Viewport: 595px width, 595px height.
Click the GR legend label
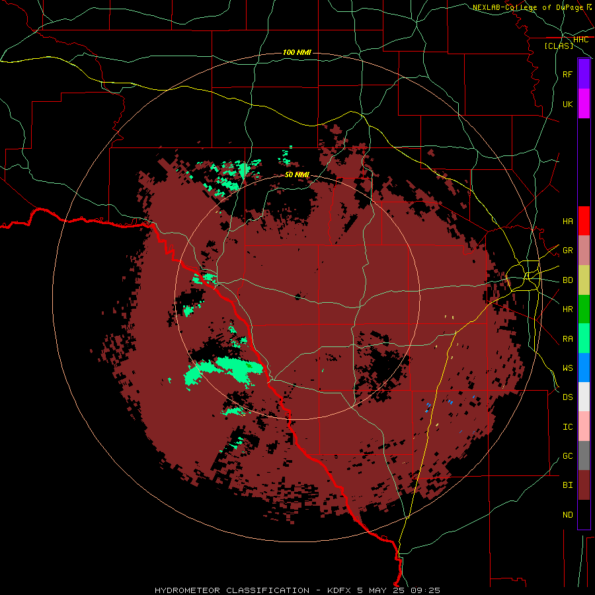(x=568, y=251)
